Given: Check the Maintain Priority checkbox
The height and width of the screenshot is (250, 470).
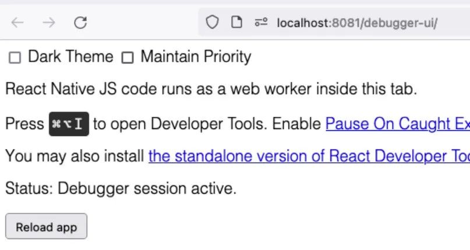Looking at the screenshot, I should coord(128,58).
